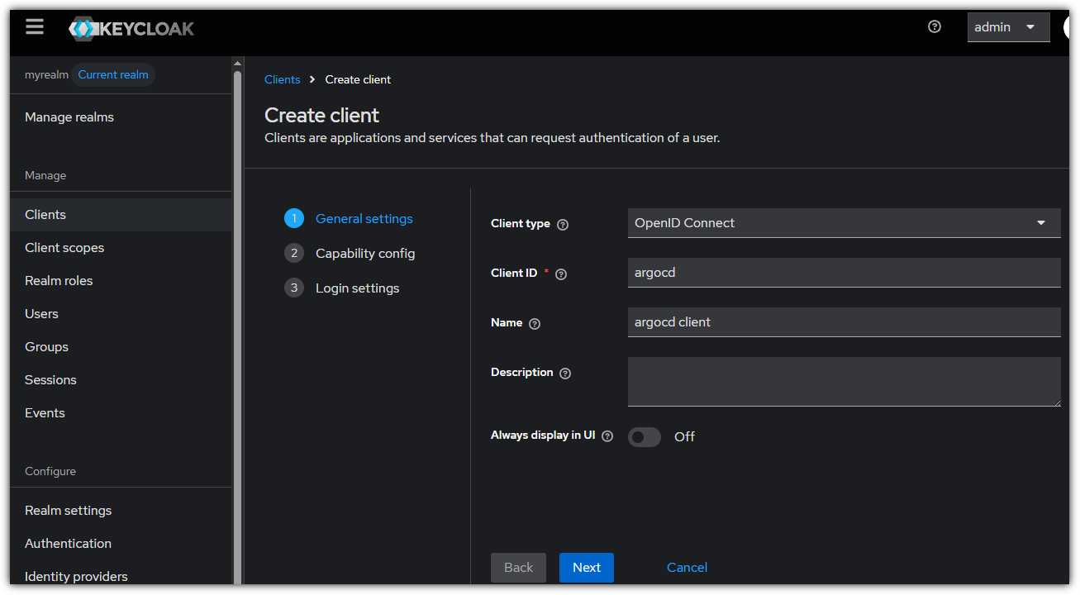Click the Name input field
This screenshot has width=1080, height=595.
(x=844, y=322)
